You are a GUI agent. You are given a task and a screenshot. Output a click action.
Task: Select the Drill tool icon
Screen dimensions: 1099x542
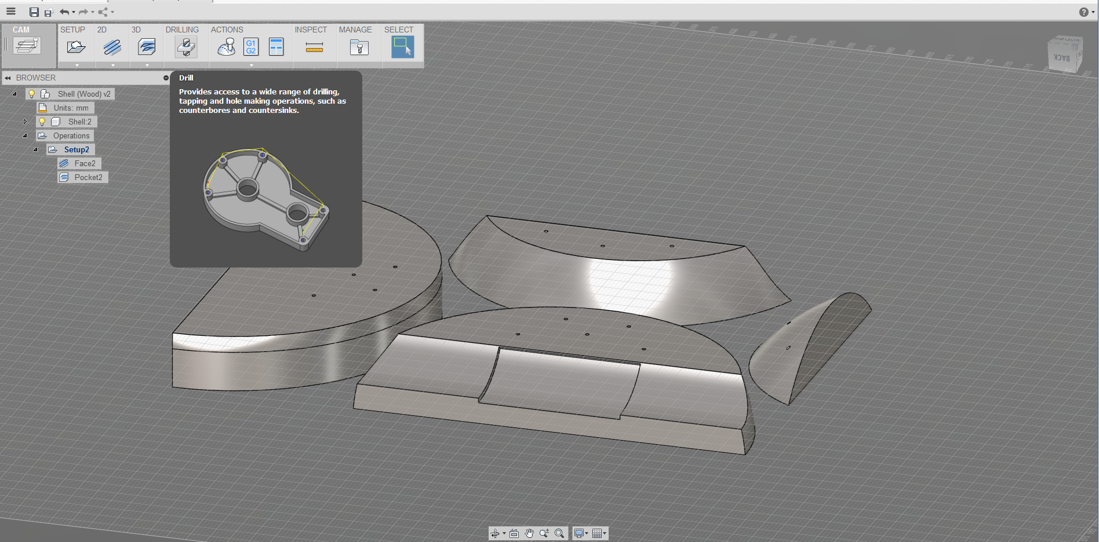(x=186, y=47)
